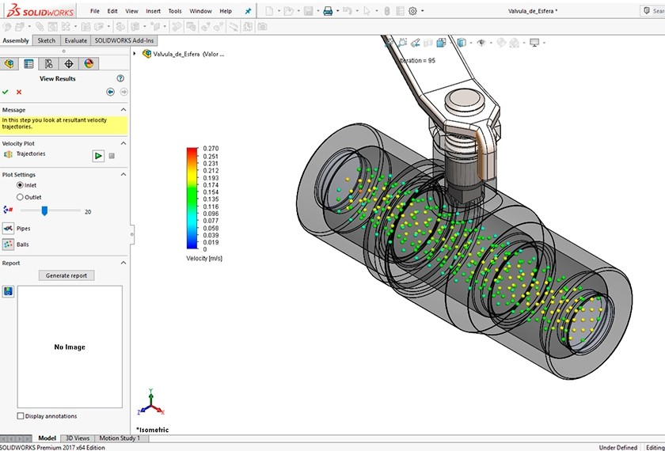665x451 pixels.
Task: Select the Balls plot style icon
Action: [x=8, y=244]
